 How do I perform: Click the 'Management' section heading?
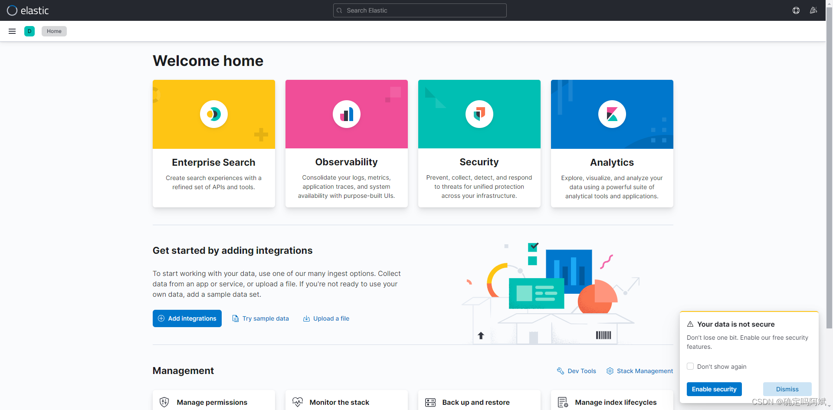click(x=183, y=371)
